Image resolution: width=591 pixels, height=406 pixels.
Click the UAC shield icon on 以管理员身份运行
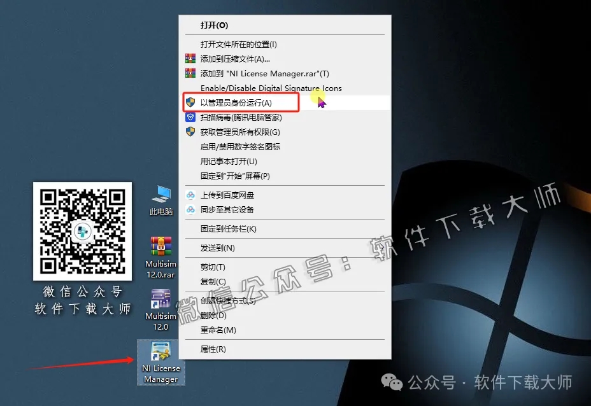coord(190,102)
